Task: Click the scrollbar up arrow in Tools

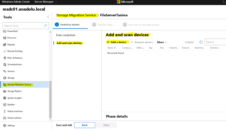Action: [50, 32]
